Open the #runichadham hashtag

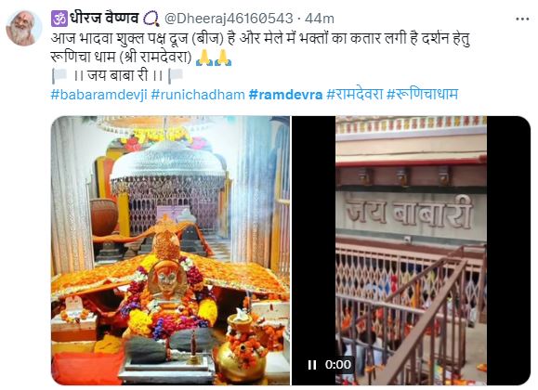coord(198,95)
